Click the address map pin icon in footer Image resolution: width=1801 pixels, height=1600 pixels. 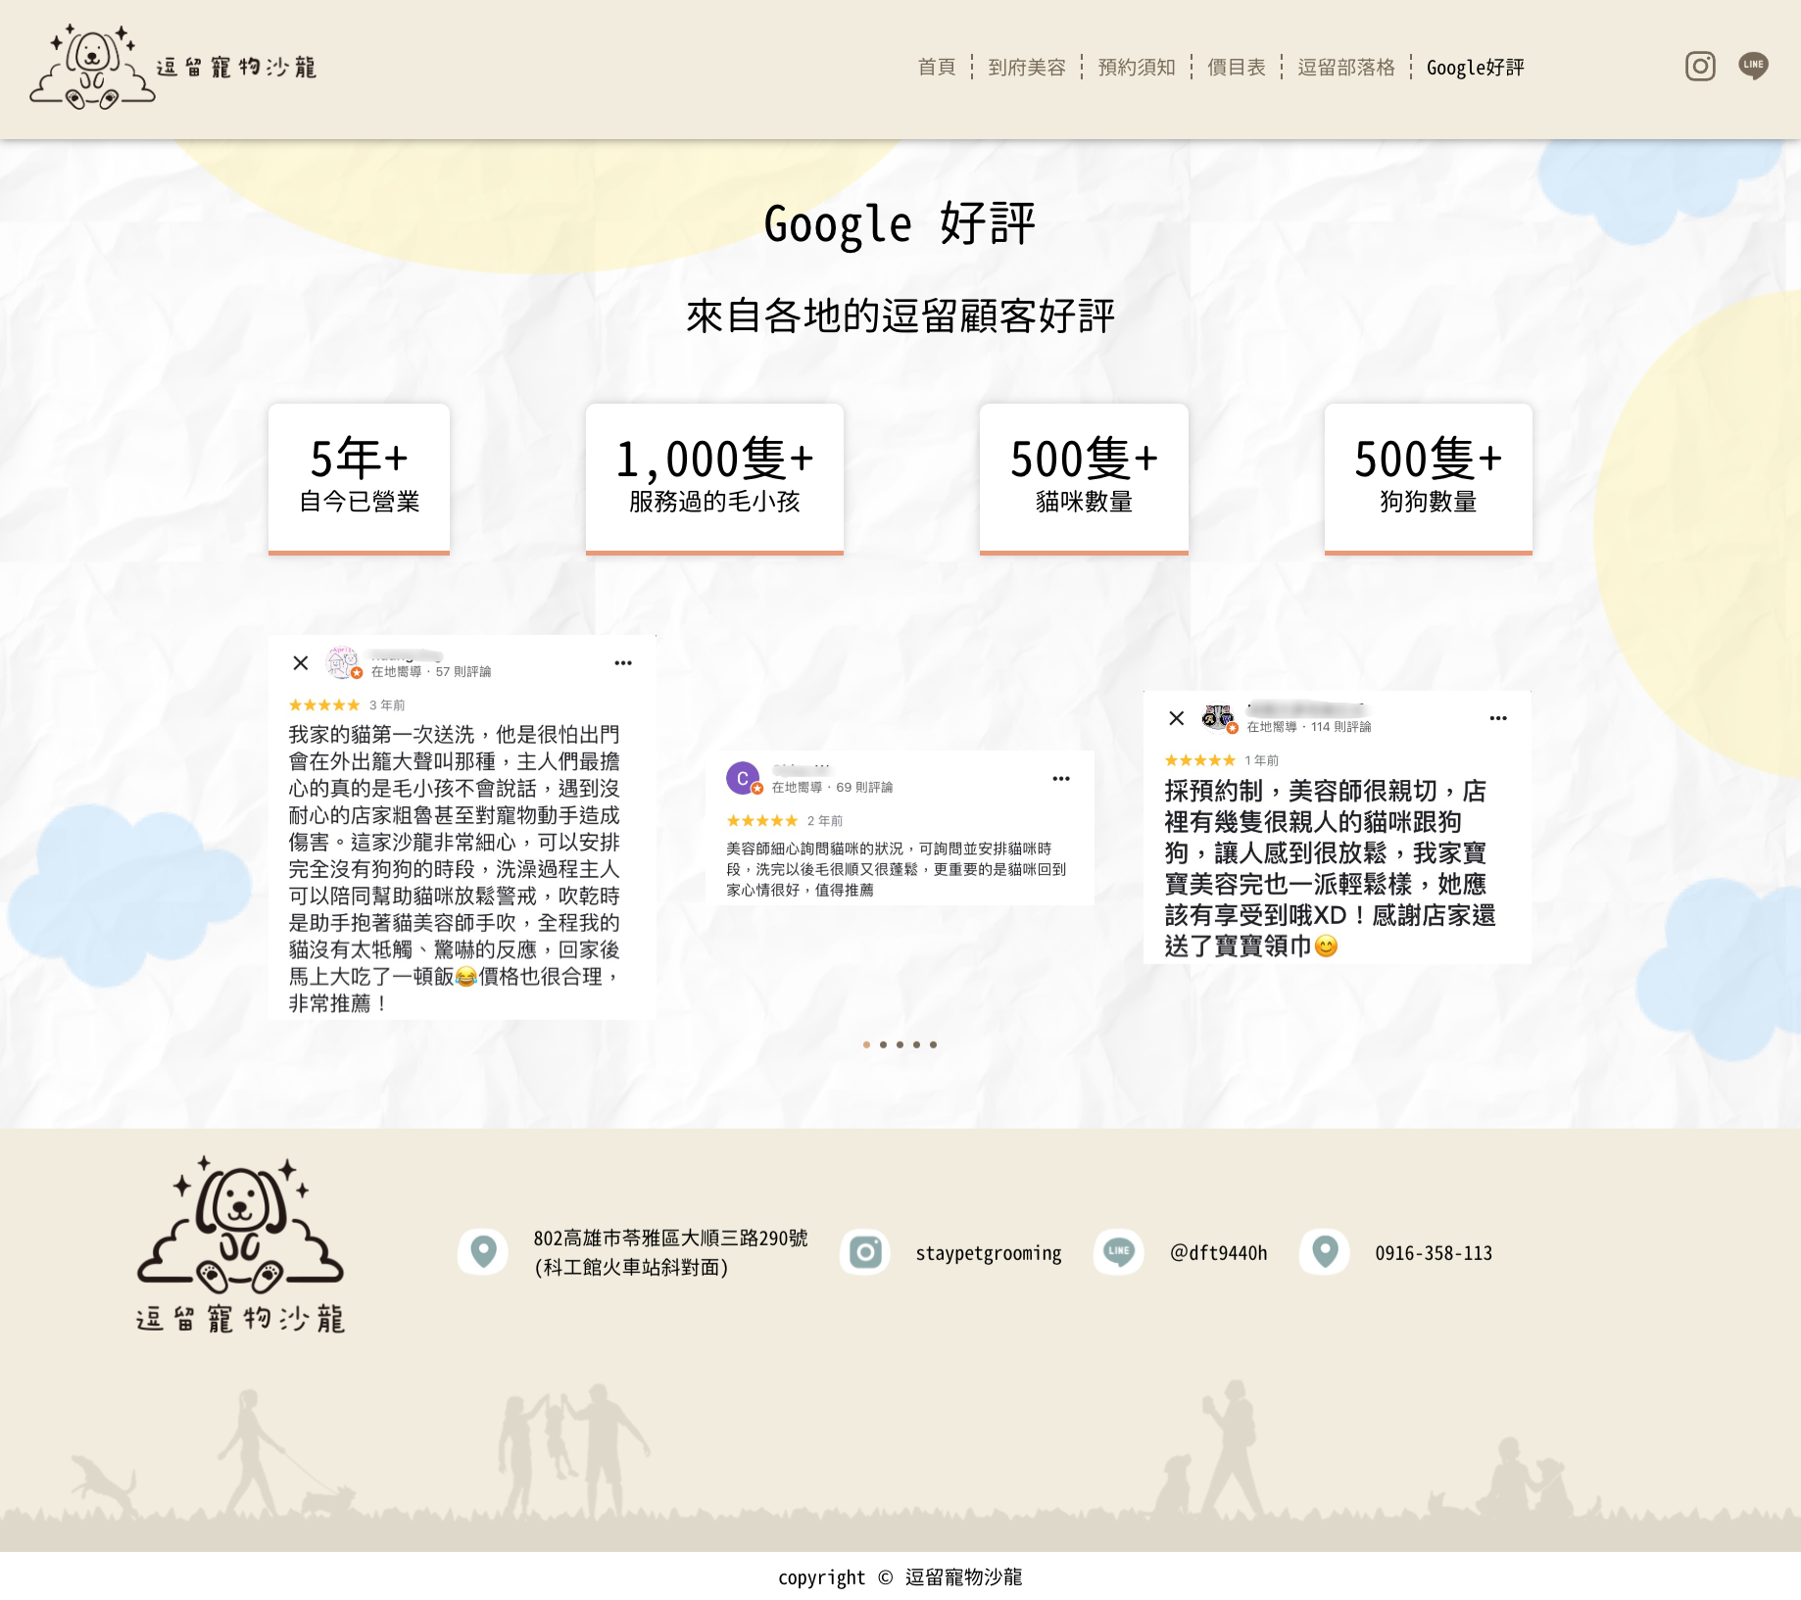point(483,1252)
